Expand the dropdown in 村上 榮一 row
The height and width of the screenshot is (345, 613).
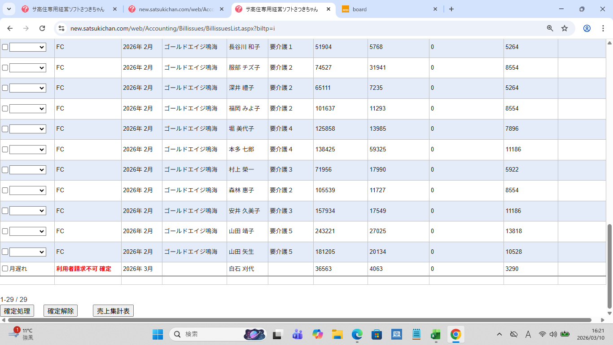coord(28,170)
